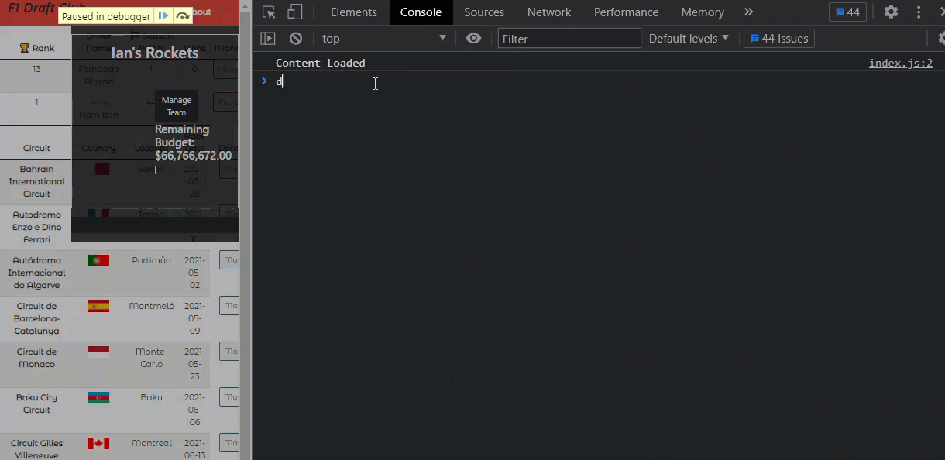
Task: Click the 2021-06-06 race date
Action: [x=195, y=410]
